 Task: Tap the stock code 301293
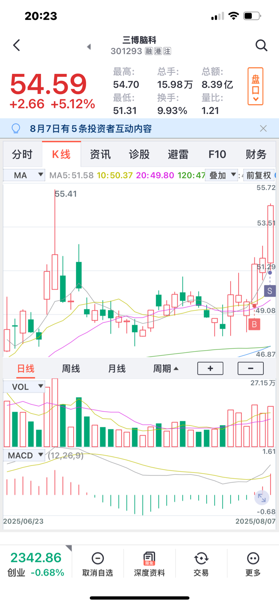[x=126, y=51]
